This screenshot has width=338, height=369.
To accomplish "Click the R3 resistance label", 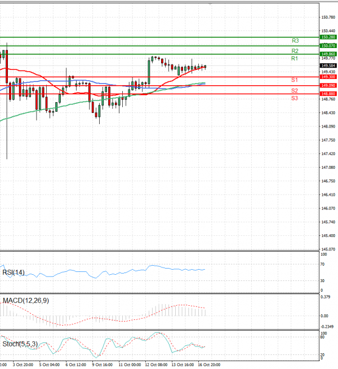I will pos(295,41).
